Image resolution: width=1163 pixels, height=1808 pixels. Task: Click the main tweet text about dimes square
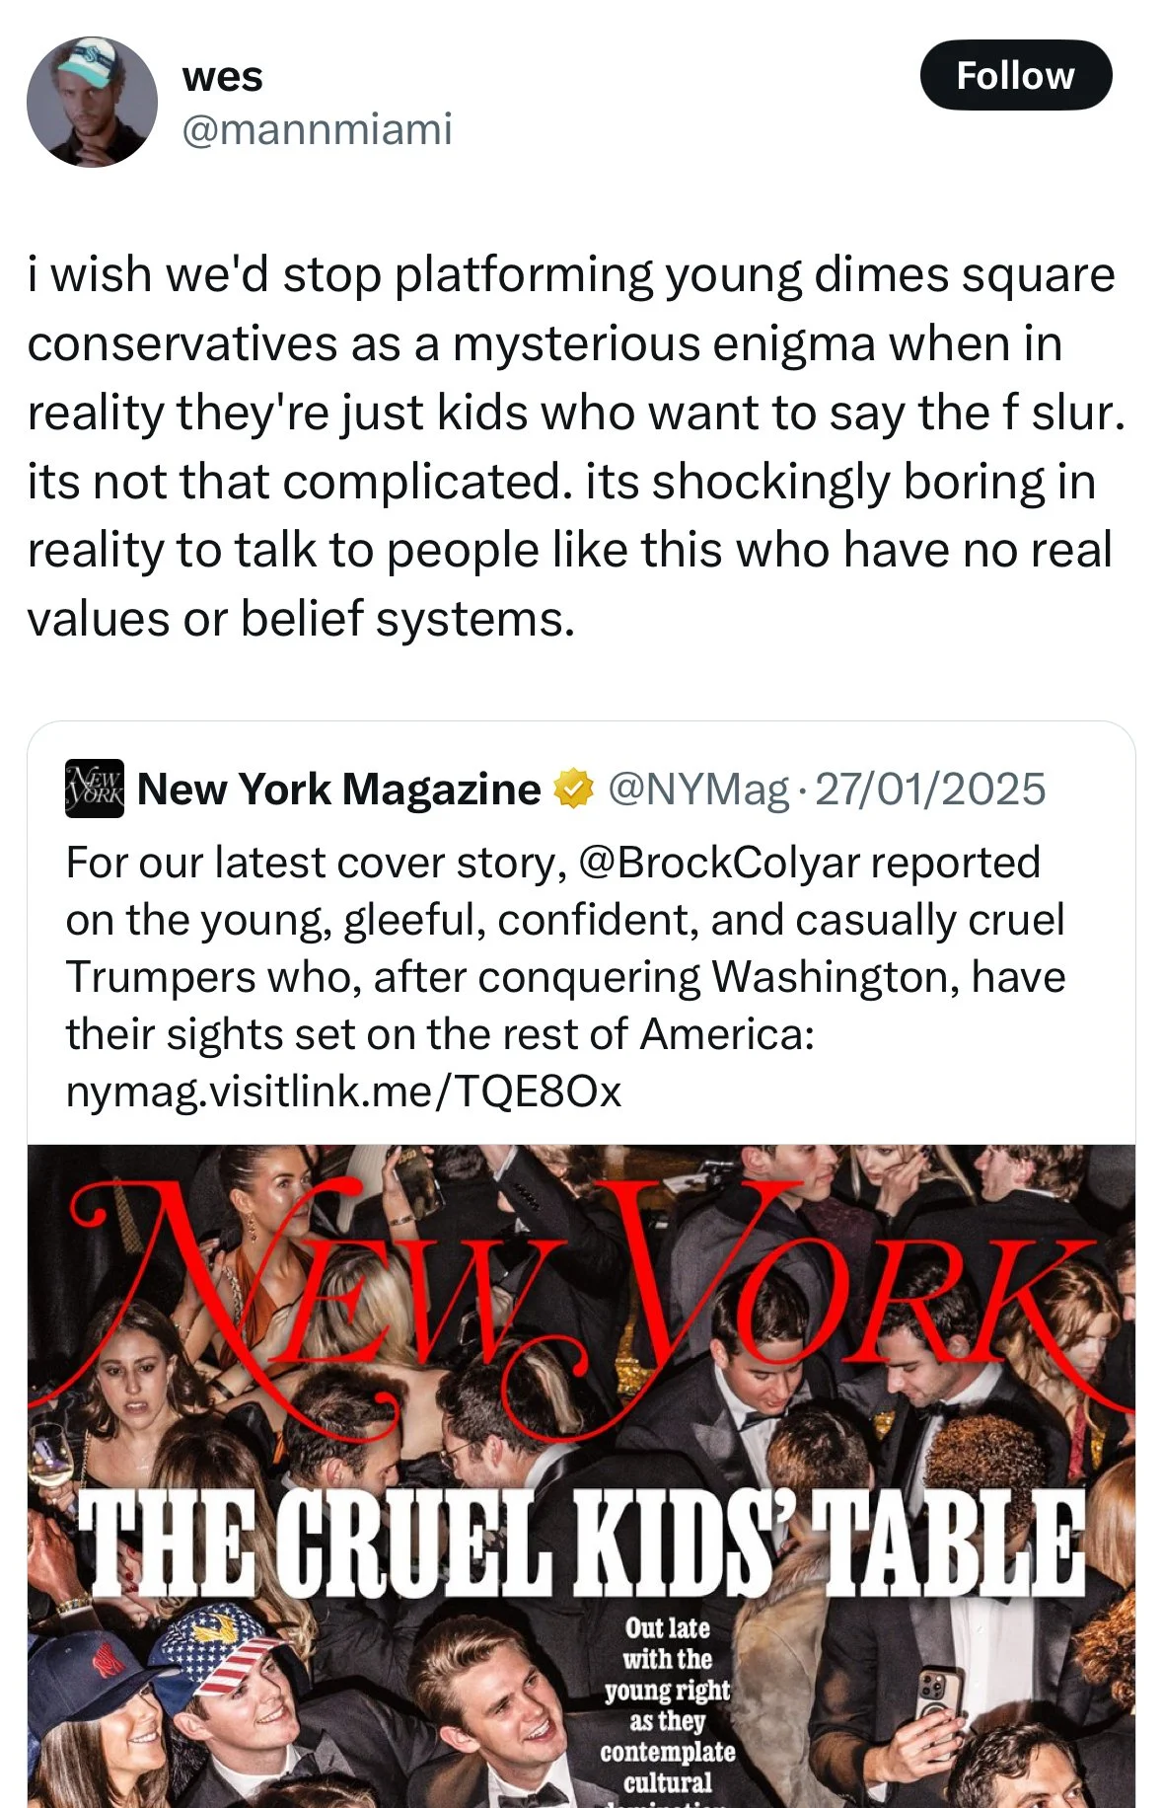click(x=576, y=447)
